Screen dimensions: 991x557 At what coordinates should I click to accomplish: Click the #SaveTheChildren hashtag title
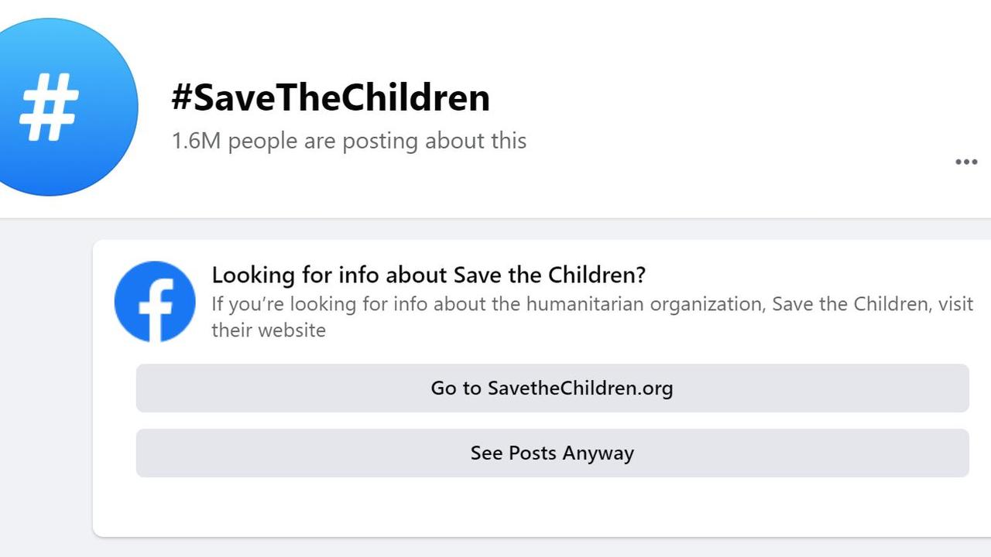point(331,98)
